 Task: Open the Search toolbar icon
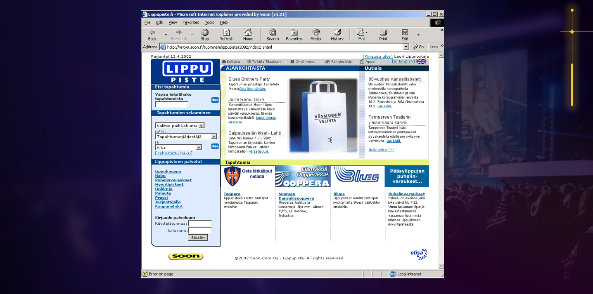(273, 35)
